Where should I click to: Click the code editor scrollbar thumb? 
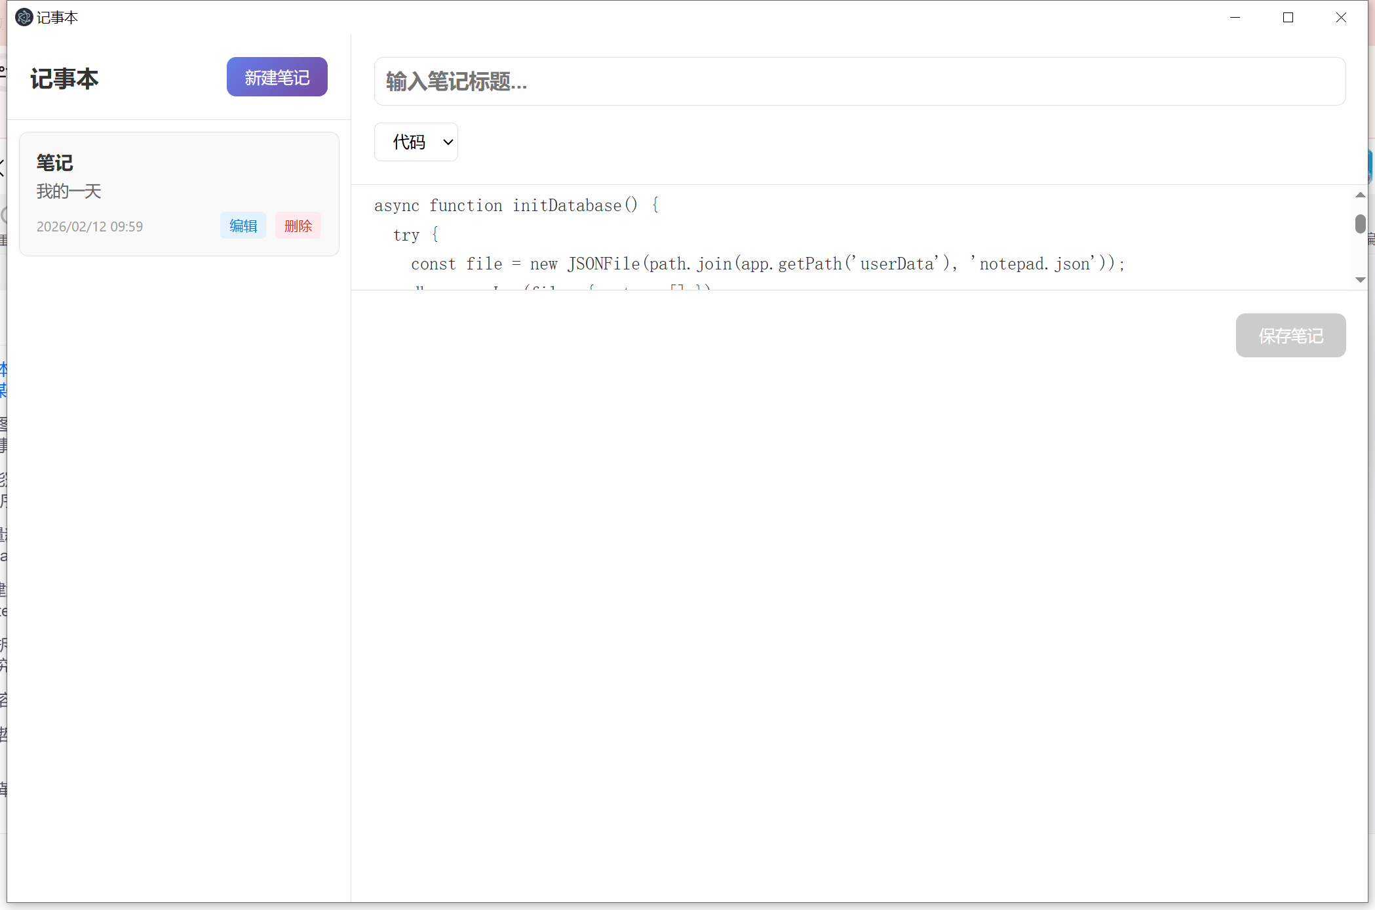[1360, 224]
